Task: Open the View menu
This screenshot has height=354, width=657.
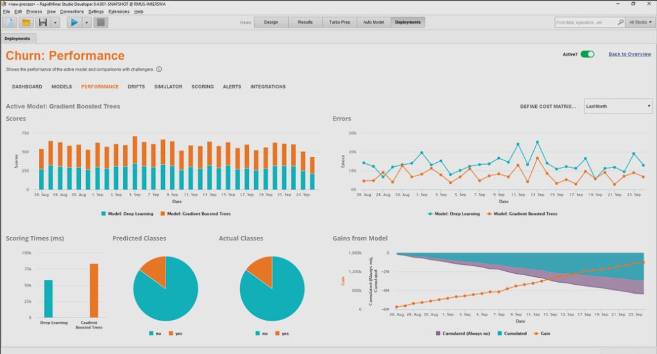Action: (51, 12)
